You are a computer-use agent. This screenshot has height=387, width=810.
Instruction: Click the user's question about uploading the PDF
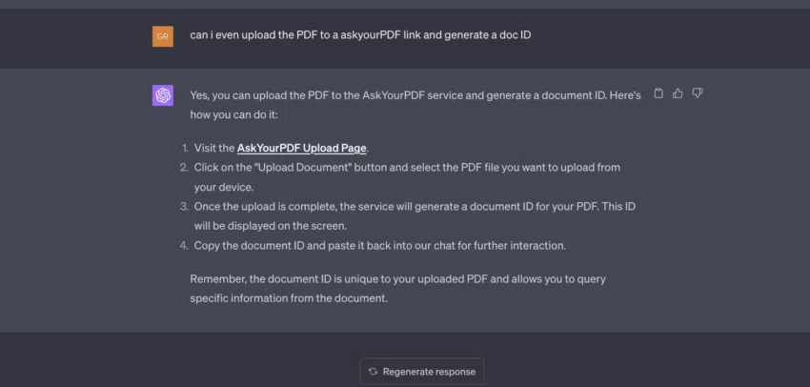[360, 35]
